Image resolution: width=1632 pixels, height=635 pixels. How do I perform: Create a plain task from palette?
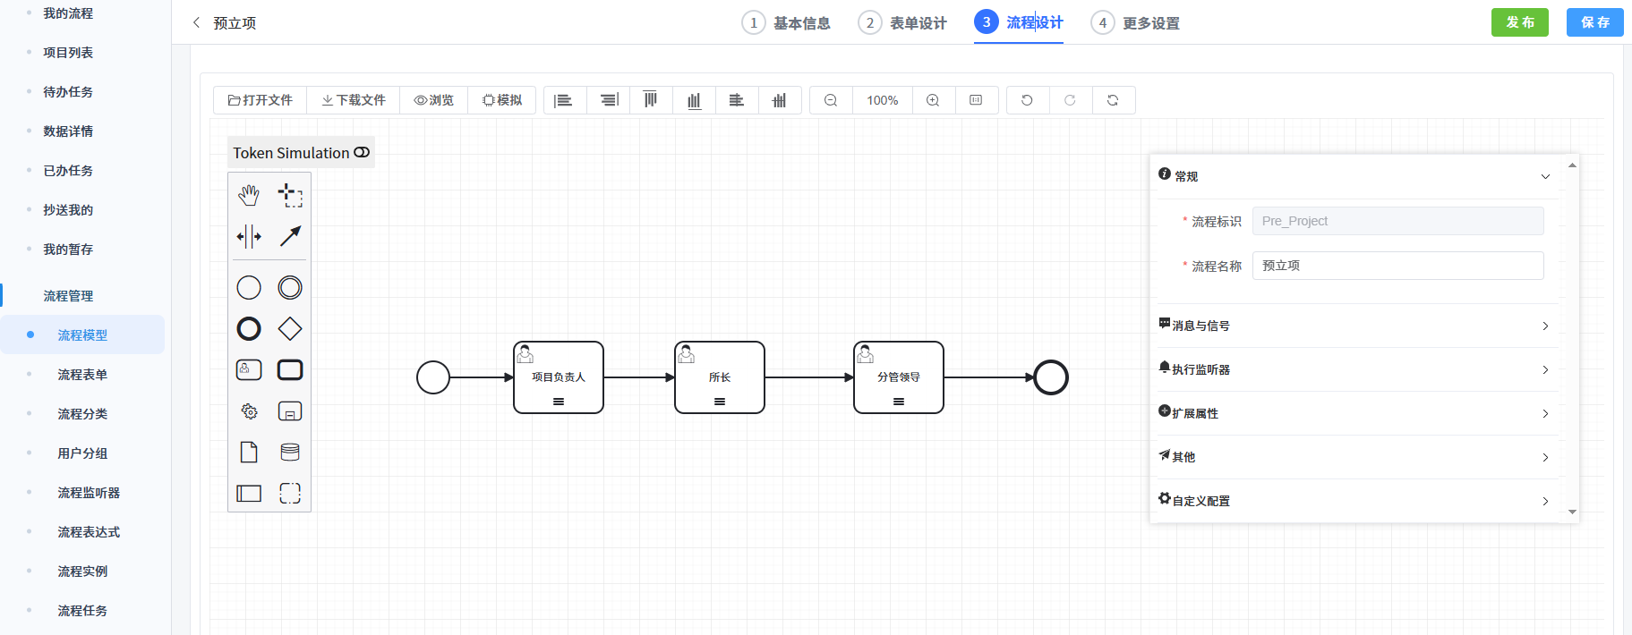click(x=290, y=369)
